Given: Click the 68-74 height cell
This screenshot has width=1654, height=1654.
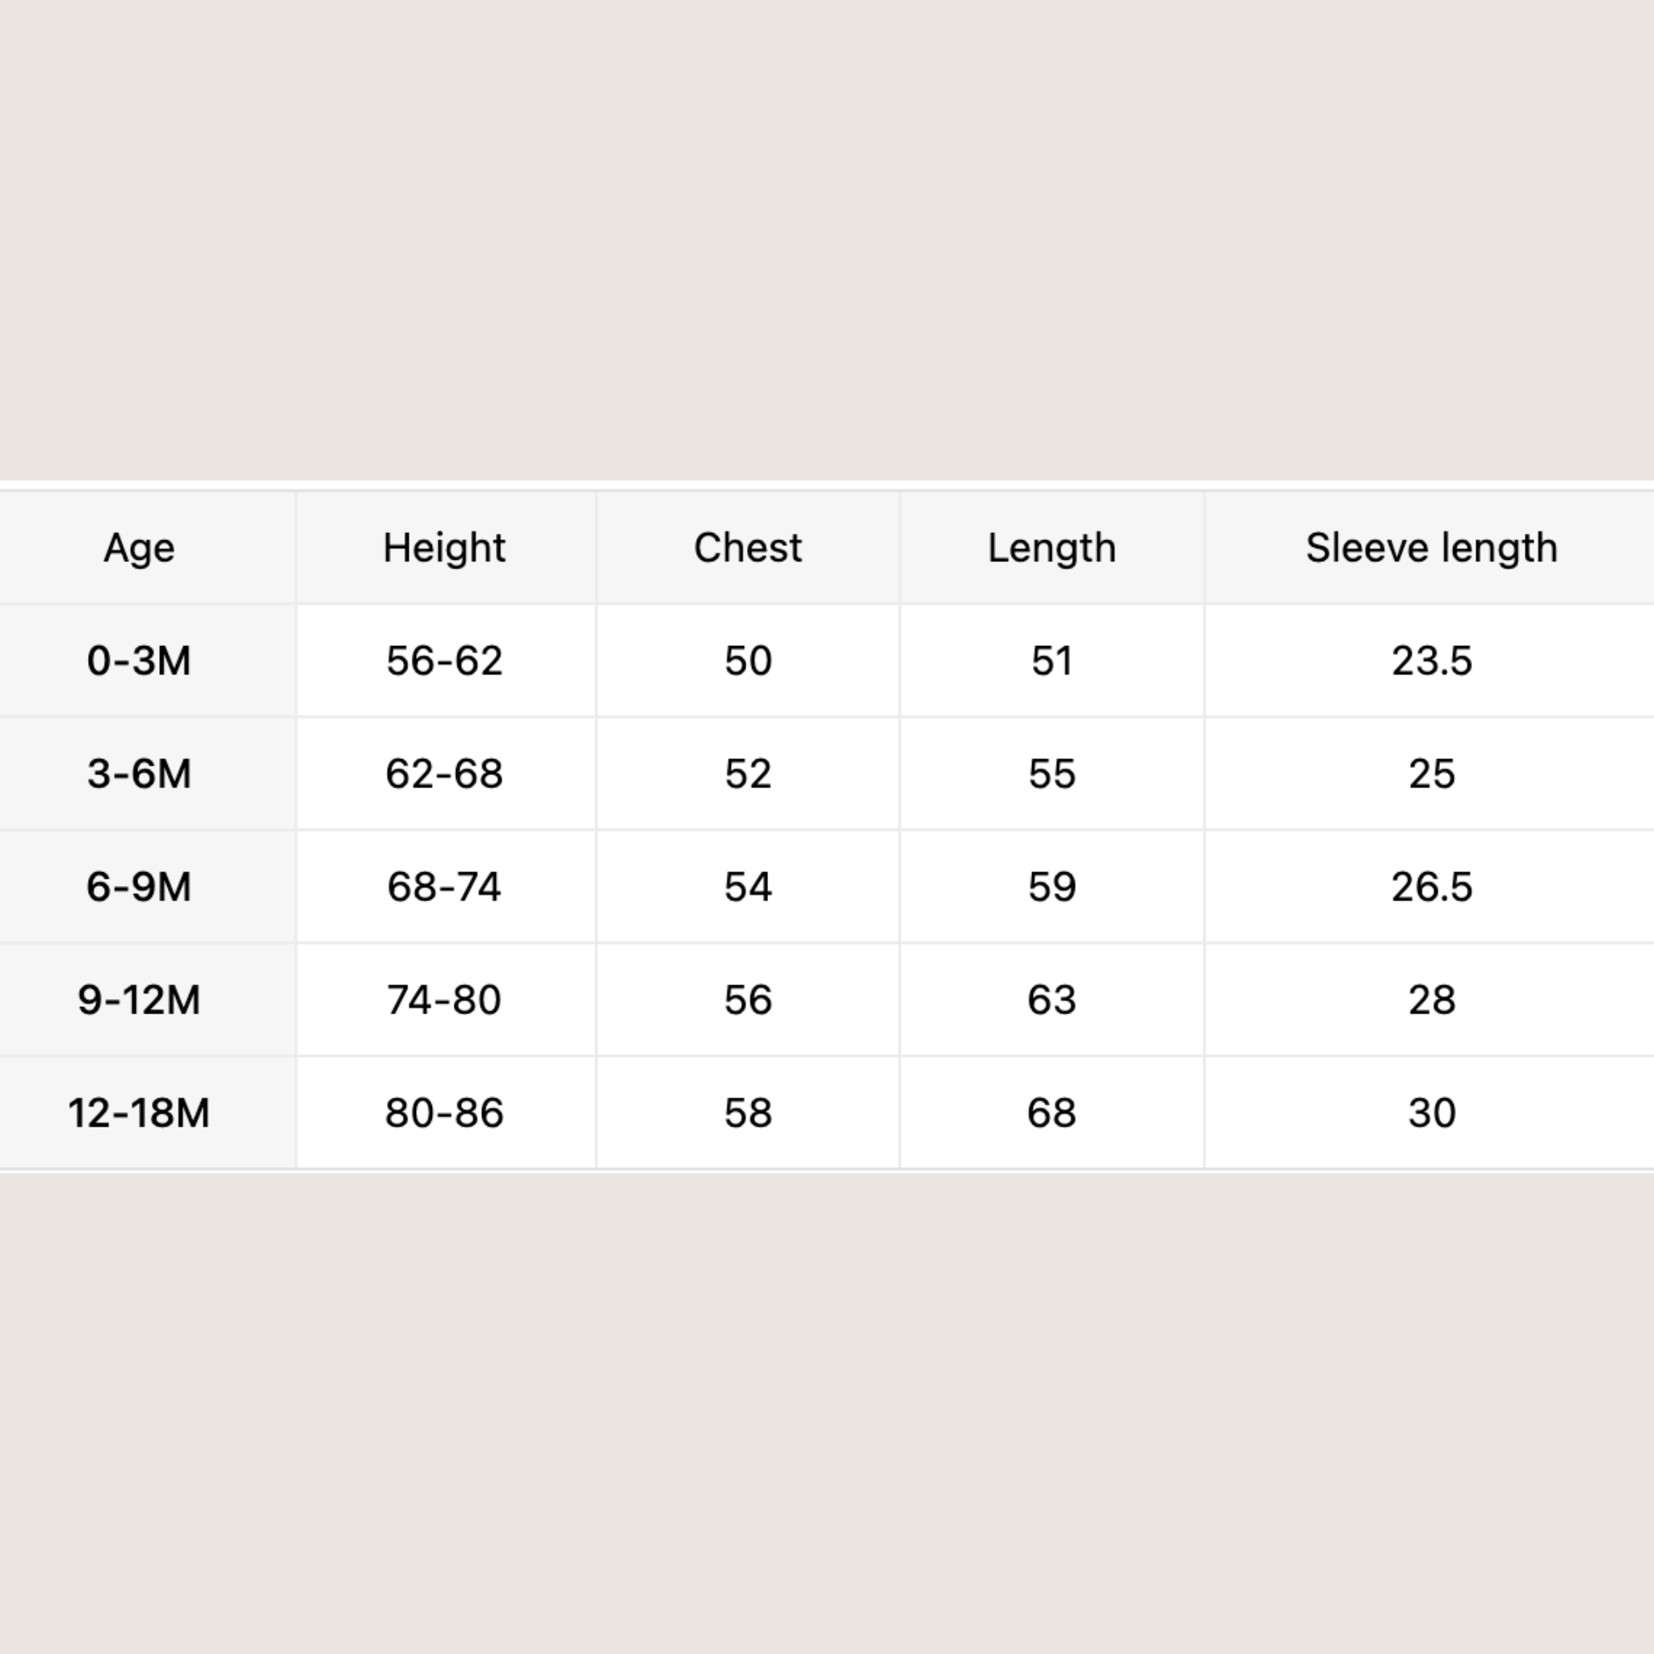Looking at the screenshot, I should pos(445,887).
